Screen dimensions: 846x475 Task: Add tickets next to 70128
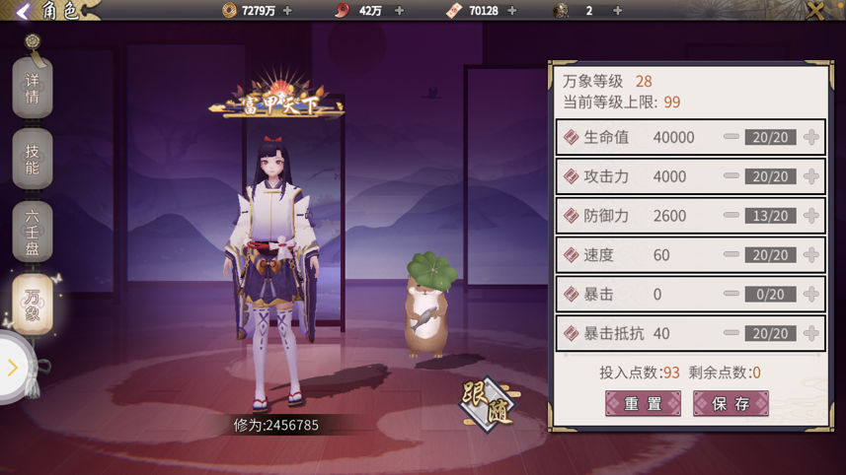click(512, 10)
